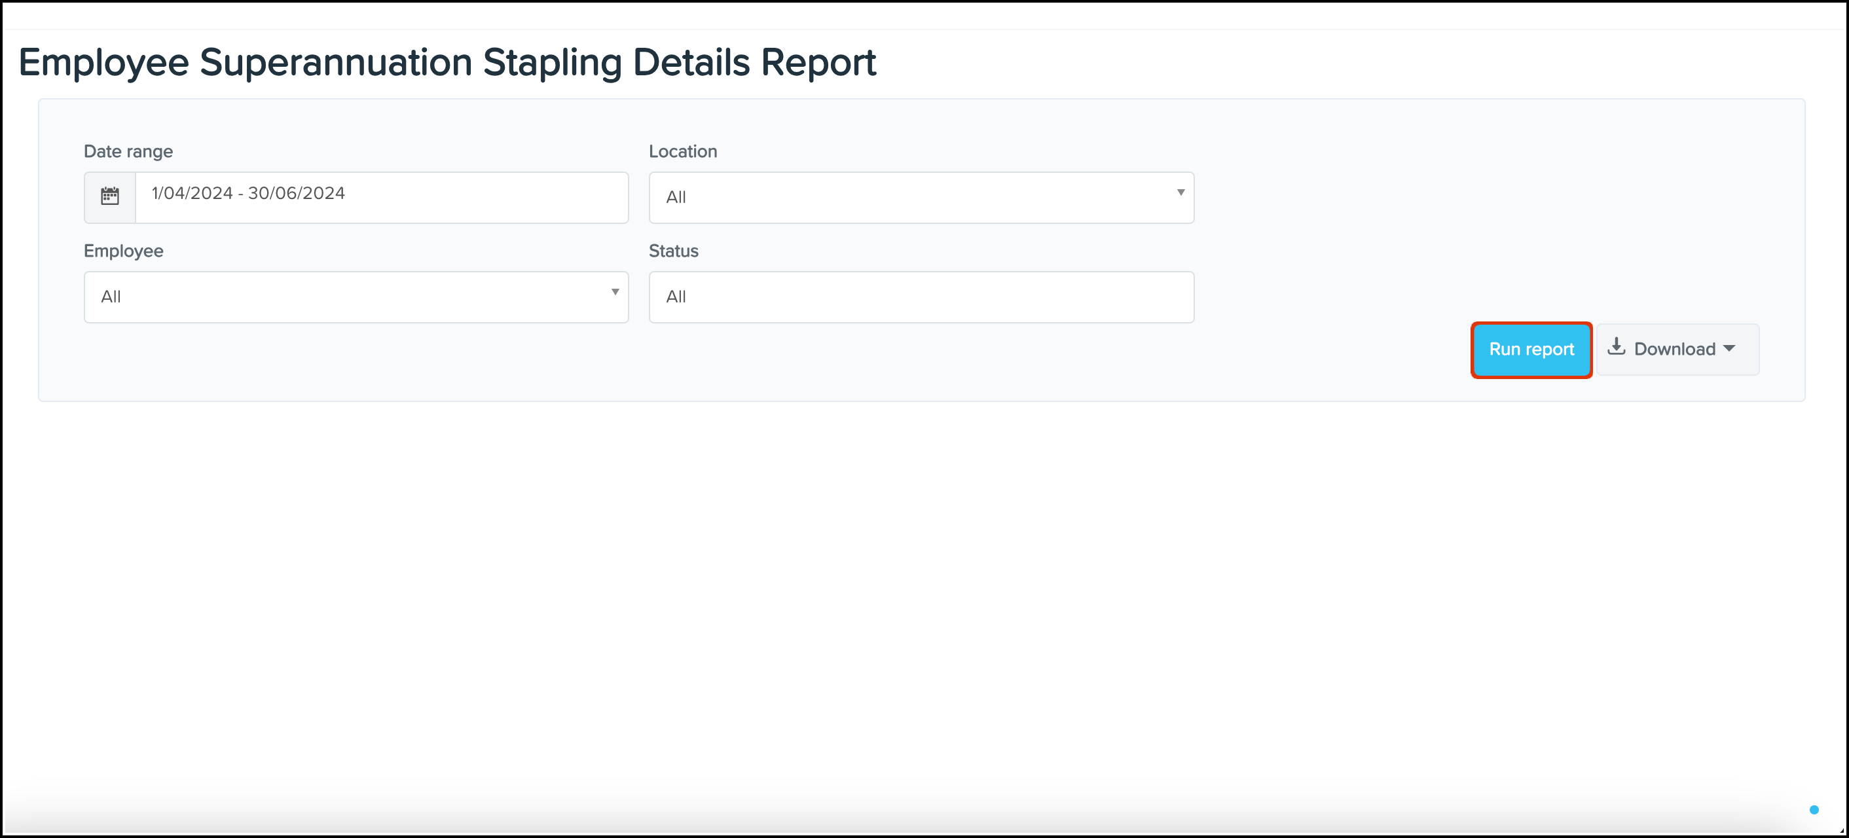Click the resize handle in bottom-right corner
This screenshot has width=1849, height=838.
pos(1842,831)
